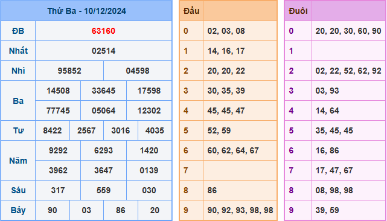Select the Nhì row label
The width and height of the screenshot is (387, 221).
click(18, 71)
